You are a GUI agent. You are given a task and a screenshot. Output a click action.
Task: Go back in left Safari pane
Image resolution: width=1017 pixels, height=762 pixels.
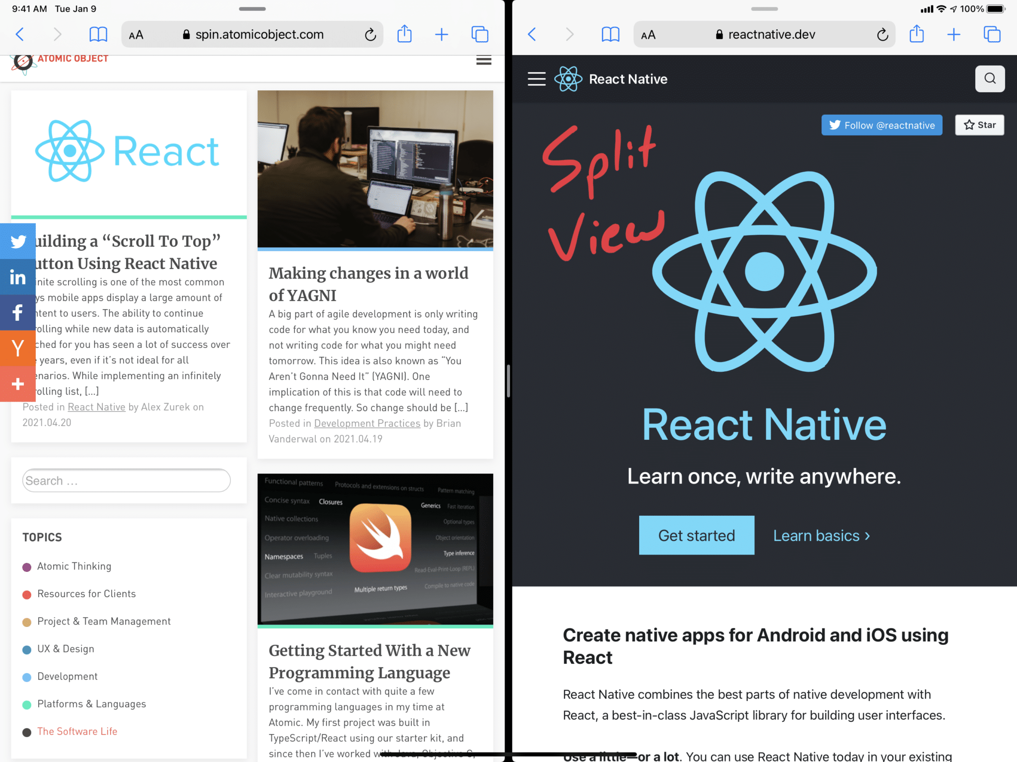[x=20, y=34]
